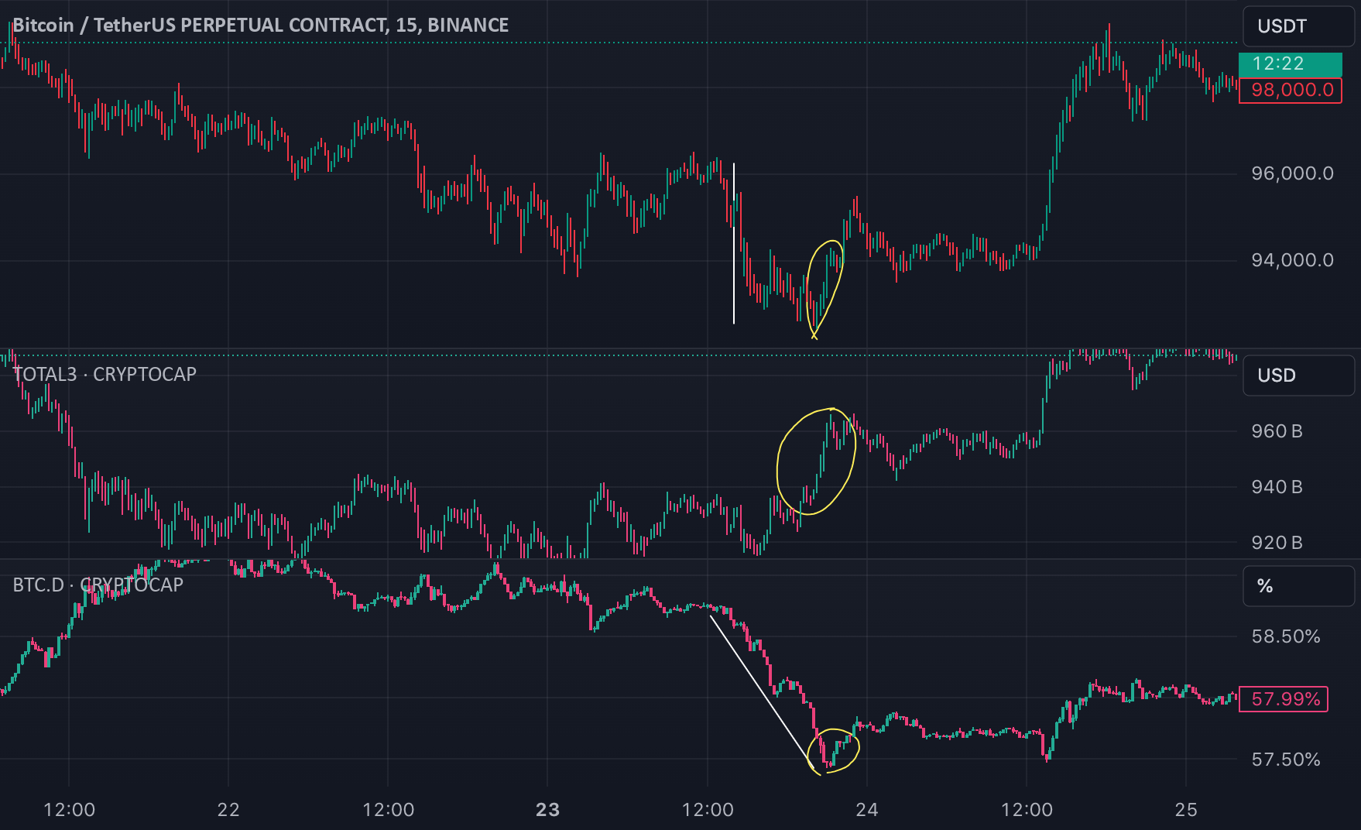The height and width of the screenshot is (830, 1361).
Task: Click the 940 B axis value
Action: 1277,487
